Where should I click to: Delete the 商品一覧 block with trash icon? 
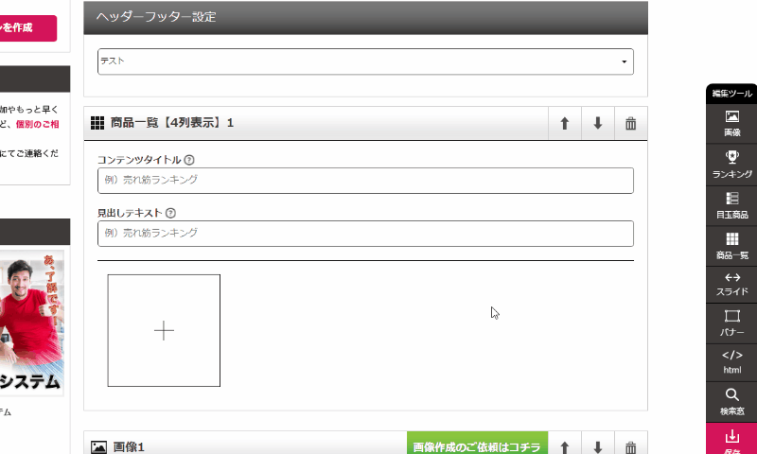tap(631, 124)
